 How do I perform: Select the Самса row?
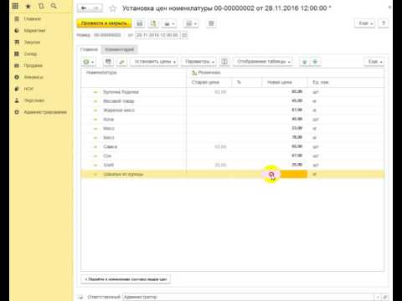233,147
